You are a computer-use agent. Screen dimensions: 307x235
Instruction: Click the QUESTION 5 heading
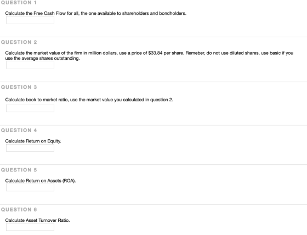[x=19, y=170]
